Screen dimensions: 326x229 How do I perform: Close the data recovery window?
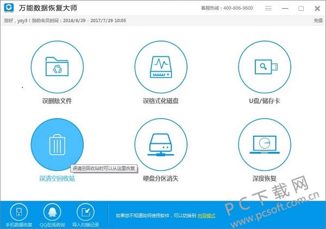click(x=317, y=9)
